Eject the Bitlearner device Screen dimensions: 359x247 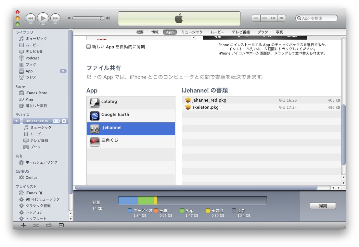(64, 121)
